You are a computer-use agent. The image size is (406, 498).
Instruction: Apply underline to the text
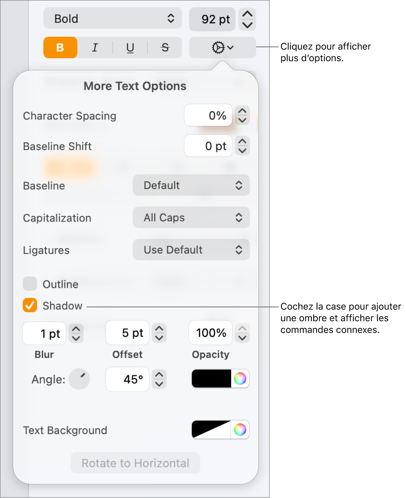[130, 47]
